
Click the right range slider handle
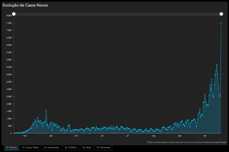point(221,14)
